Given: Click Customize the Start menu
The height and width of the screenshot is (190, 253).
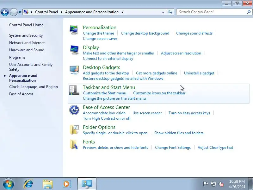Looking at the screenshot, I should tap(105, 93).
